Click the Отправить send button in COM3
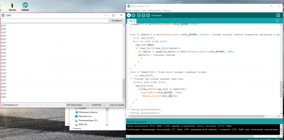This screenshot has height=140, width=284. pos(117,21)
